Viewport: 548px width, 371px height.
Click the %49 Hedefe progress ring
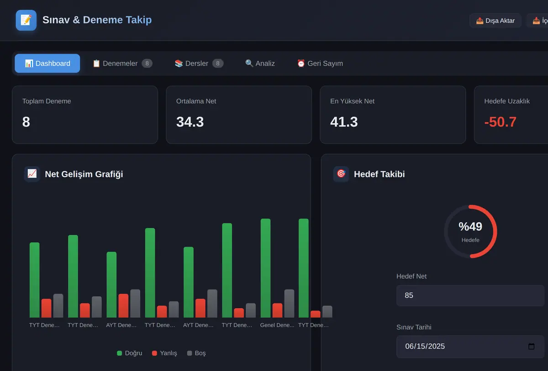pos(470,231)
